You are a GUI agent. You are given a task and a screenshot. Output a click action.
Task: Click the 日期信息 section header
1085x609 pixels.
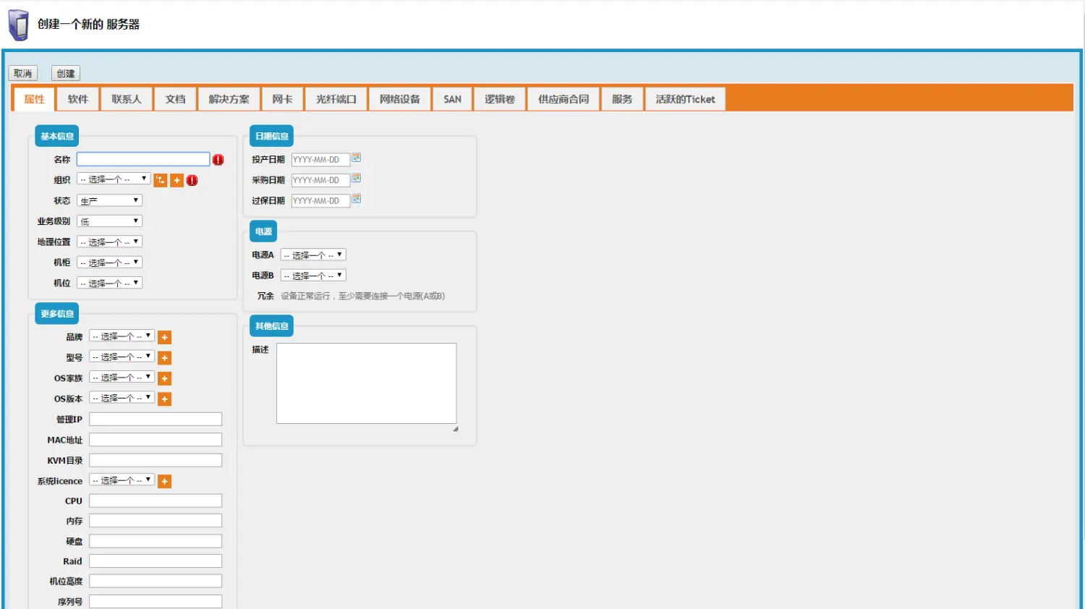pos(272,136)
